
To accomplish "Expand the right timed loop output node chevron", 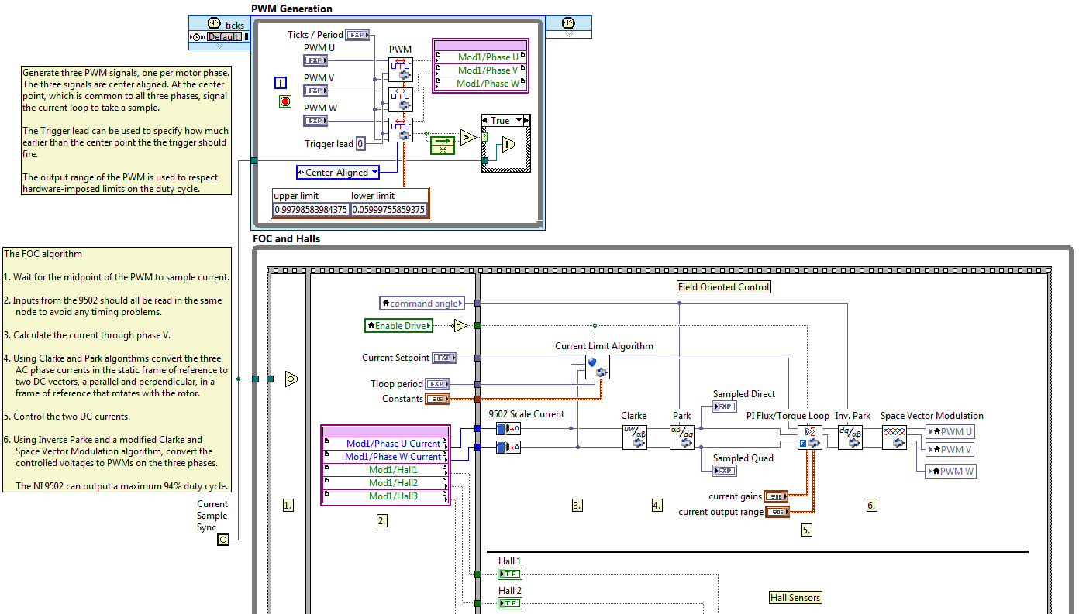I will coord(569,34).
